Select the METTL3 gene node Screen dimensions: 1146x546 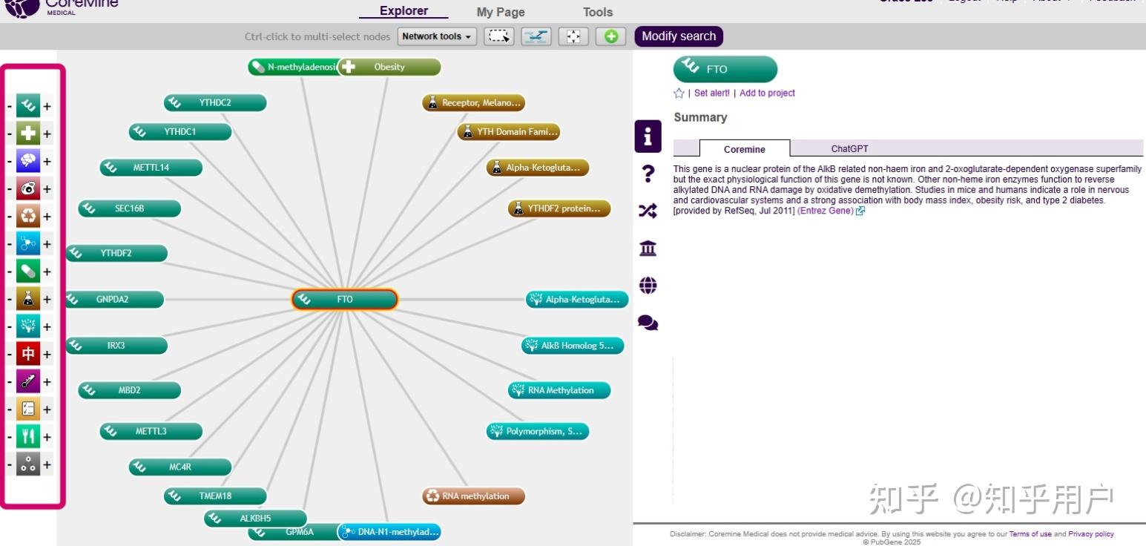click(x=151, y=431)
